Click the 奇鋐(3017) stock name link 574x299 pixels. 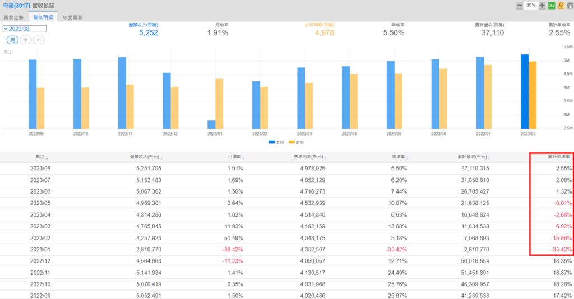16,6
